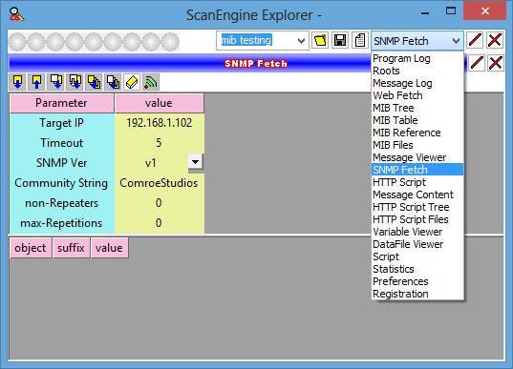Open the SNMP Ver dropdown arrow next to v1

195,162
